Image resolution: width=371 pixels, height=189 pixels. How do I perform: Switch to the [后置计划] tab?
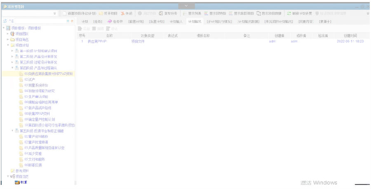click(x=157, y=22)
